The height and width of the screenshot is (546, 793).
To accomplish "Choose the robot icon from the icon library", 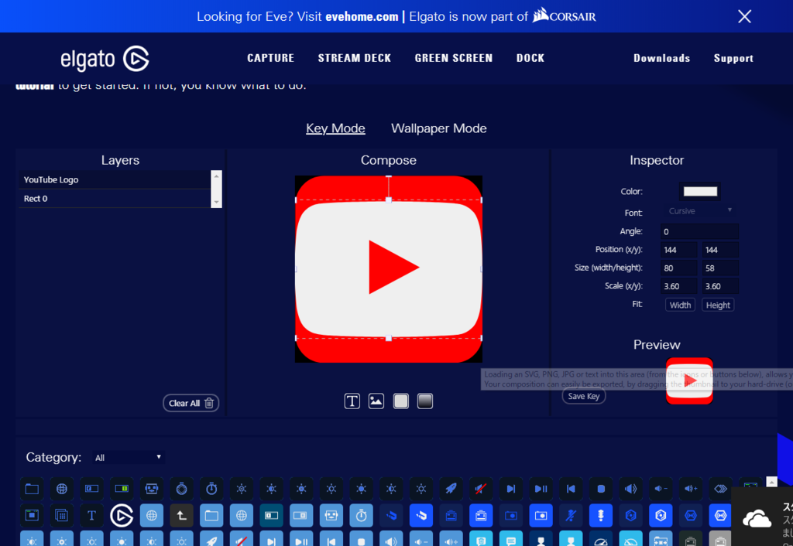I will pos(152,489).
